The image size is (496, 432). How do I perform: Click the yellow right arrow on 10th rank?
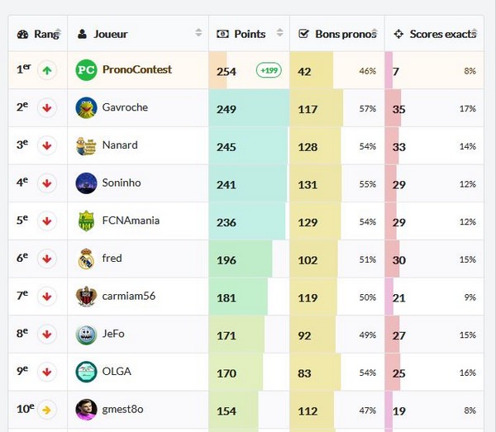47,409
